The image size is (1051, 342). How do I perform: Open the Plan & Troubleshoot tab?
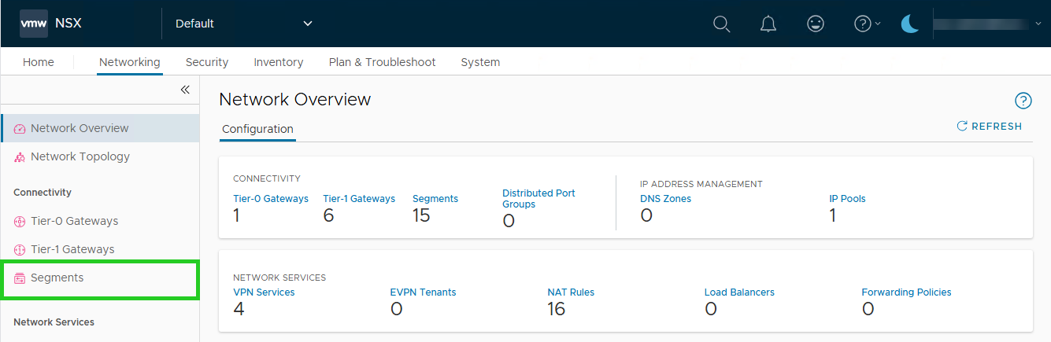tap(383, 62)
